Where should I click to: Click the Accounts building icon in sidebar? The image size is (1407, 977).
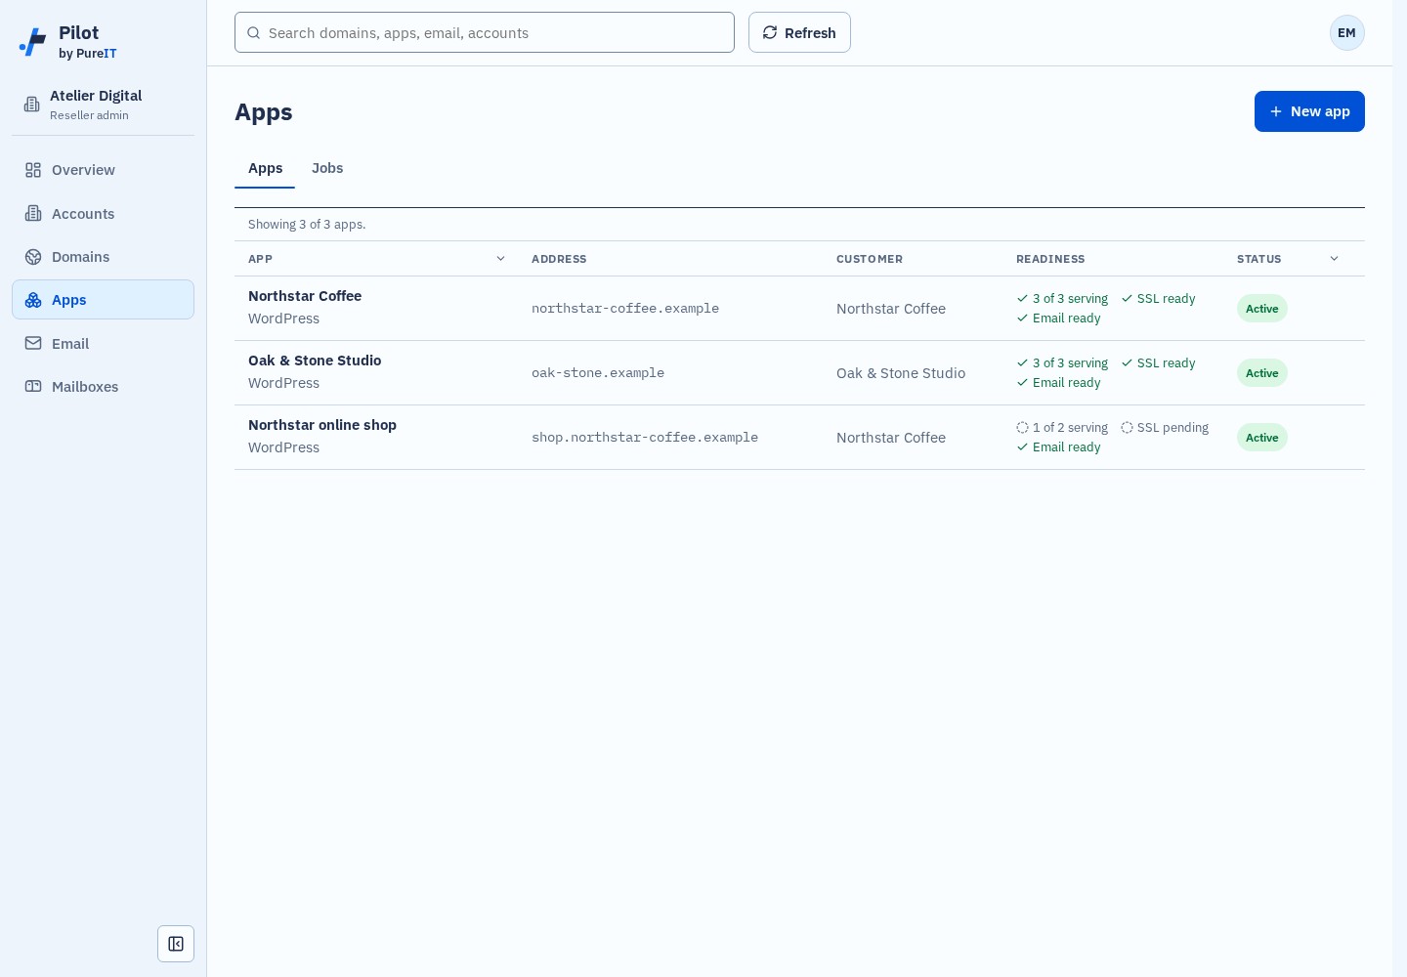click(x=33, y=213)
